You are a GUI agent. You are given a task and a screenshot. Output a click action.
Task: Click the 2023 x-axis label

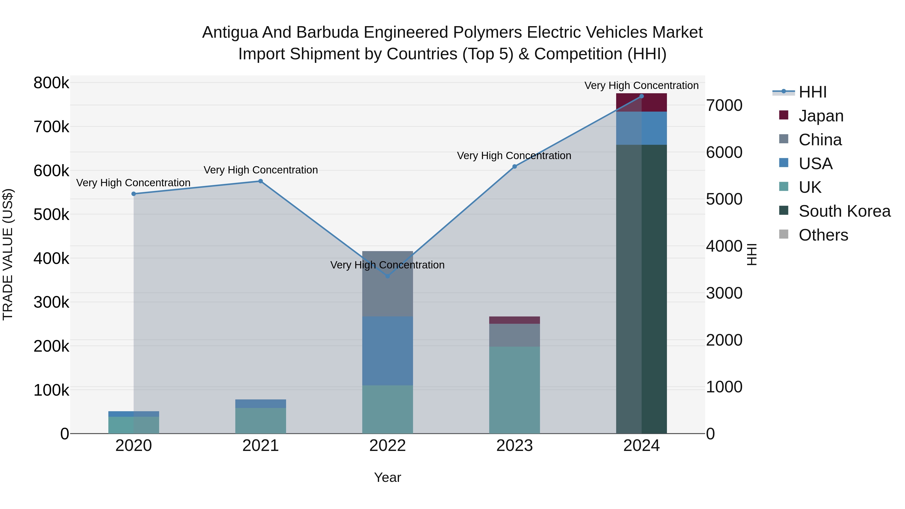515,446
